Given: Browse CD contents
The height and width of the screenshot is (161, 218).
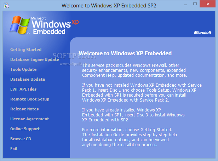Looking at the screenshot, I should pos(21,139).
